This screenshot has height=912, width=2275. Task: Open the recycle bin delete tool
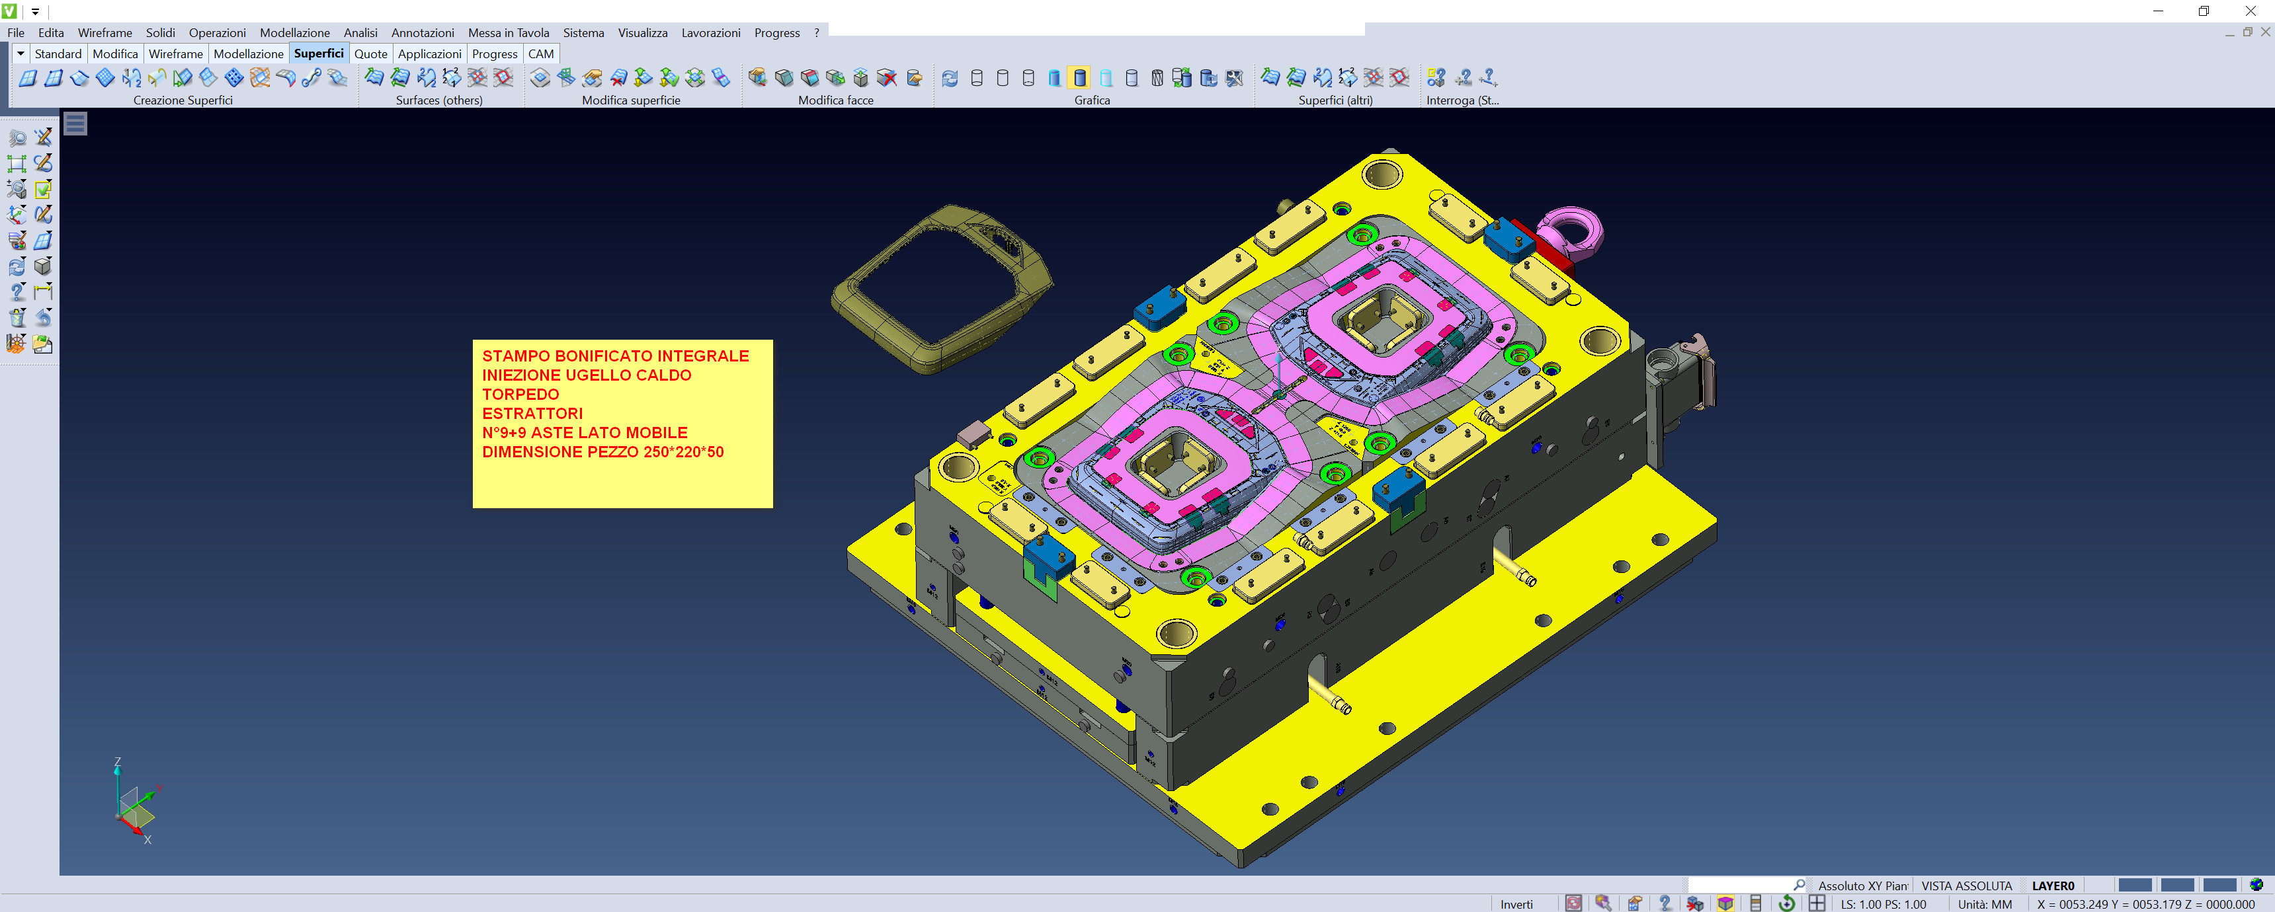tap(17, 318)
